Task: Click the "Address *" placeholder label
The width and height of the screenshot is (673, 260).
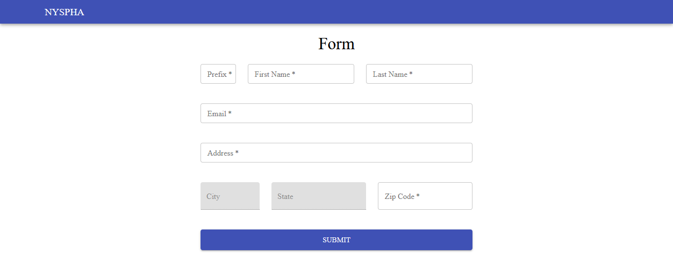Action: click(x=223, y=153)
